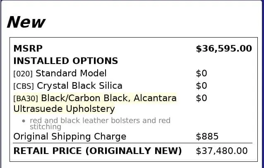The height and width of the screenshot is (168, 264).
Task: Select the [BA30] option code
Action: 26,99
